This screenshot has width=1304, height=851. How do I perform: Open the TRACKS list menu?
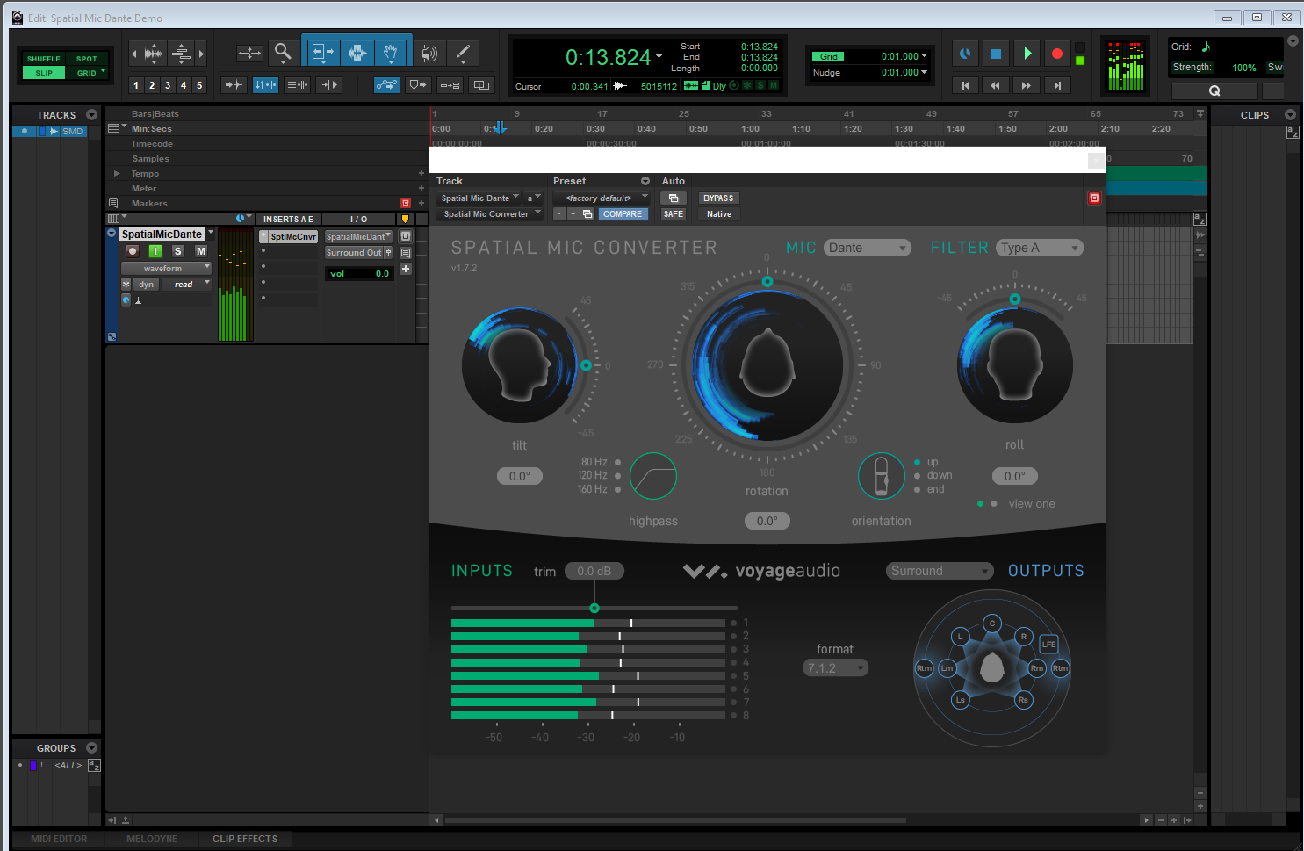coord(92,115)
